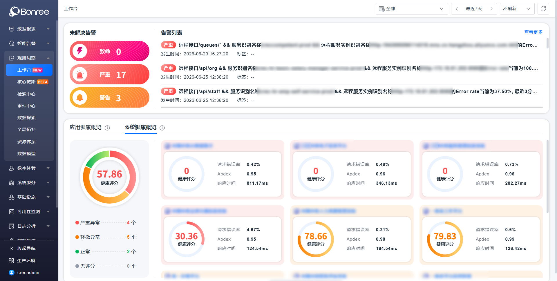The width and height of the screenshot is (557, 281).
Task: Open alert for 远程接口/api/staff
Action: click(x=352, y=96)
